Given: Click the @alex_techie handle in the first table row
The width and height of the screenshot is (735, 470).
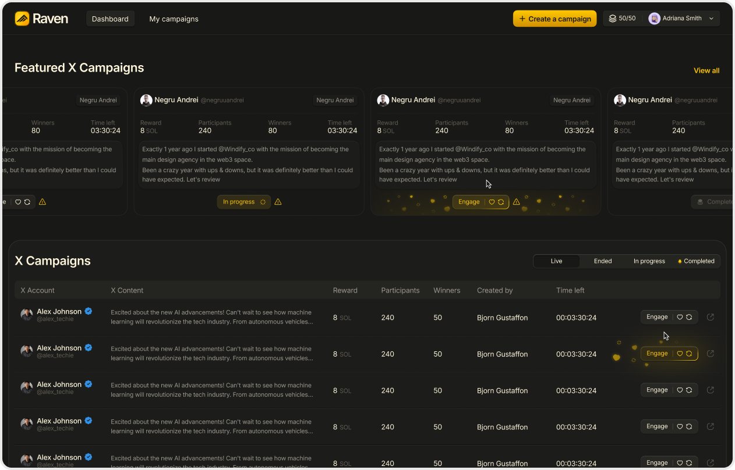Looking at the screenshot, I should (55, 319).
